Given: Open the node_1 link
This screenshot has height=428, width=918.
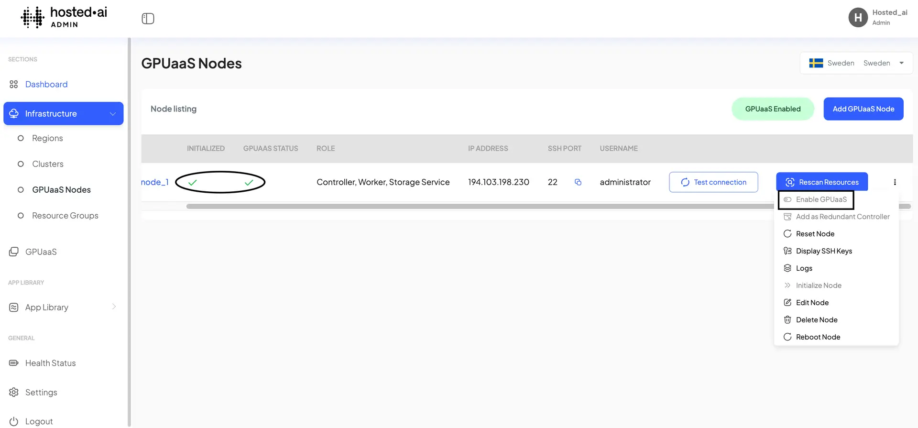Looking at the screenshot, I should click(x=155, y=182).
